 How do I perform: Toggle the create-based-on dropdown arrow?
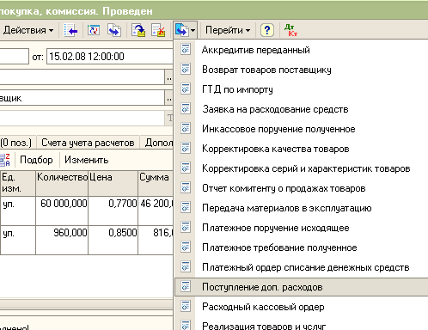pyautogui.click(x=193, y=30)
